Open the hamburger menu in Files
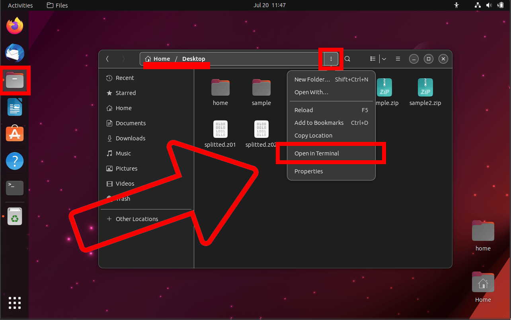The width and height of the screenshot is (511, 320). coord(398,58)
